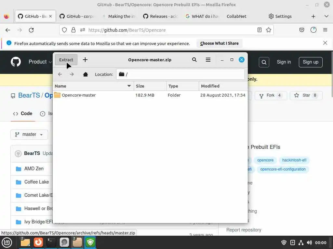Go back in the archive location

coord(60,74)
